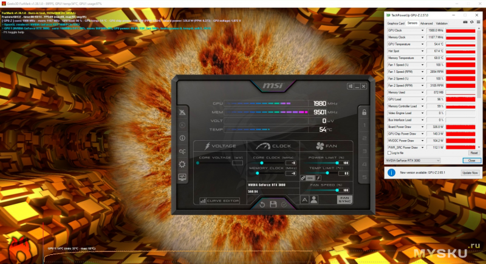Click the MSI Afterburner info icon

[x=182, y=138]
